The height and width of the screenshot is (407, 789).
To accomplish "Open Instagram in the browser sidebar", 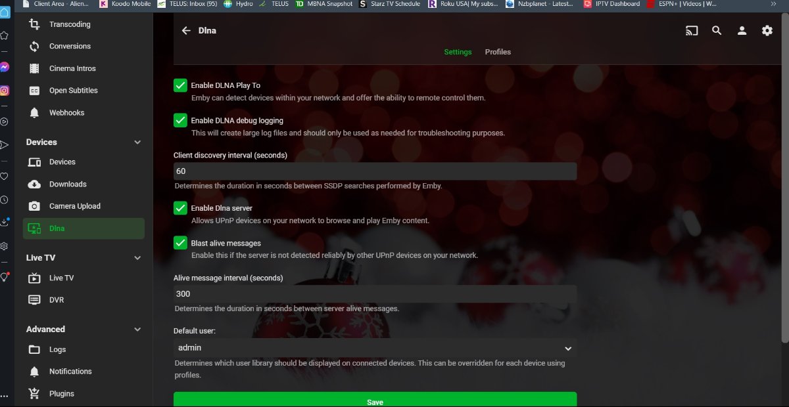I will (5, 91).
